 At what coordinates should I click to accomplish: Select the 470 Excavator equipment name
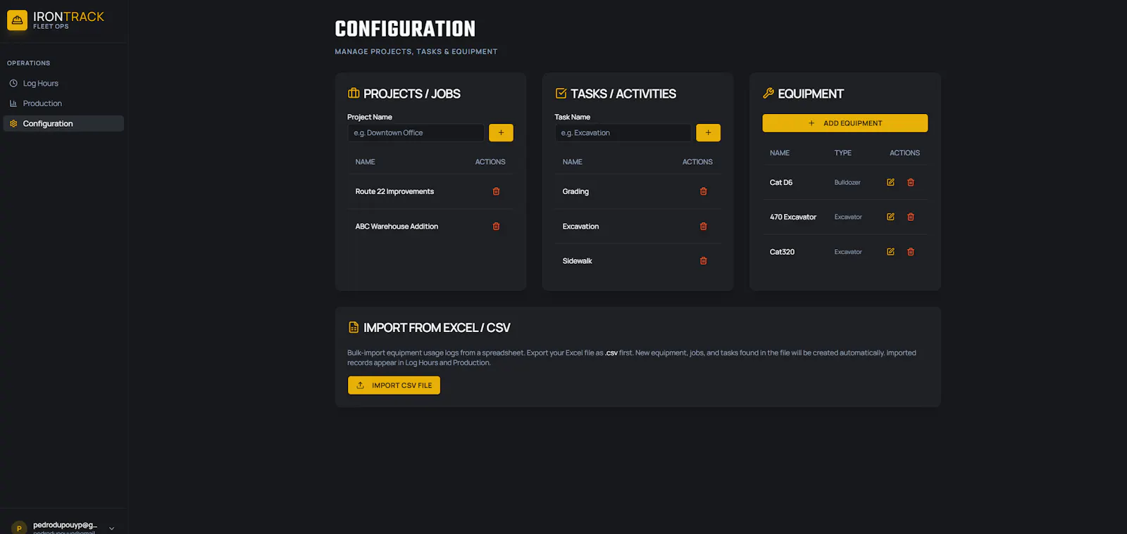pos(793,217)
